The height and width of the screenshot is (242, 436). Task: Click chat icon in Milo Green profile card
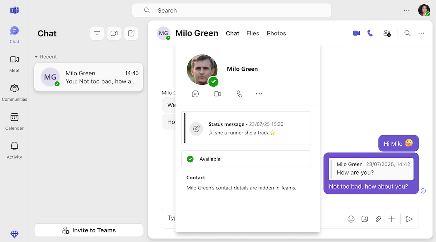195,94
